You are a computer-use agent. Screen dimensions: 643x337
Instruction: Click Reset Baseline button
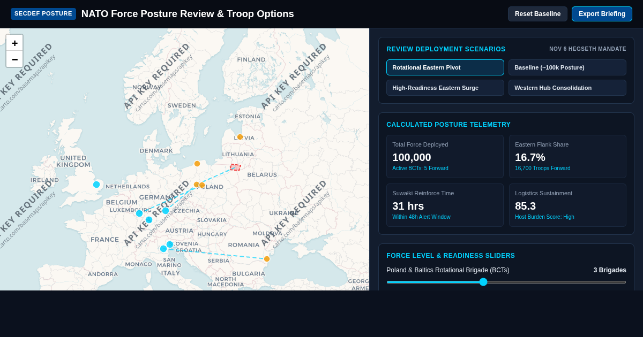point(537,14)
